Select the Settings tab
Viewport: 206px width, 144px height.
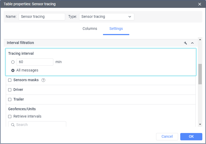[x=116, y=29]
